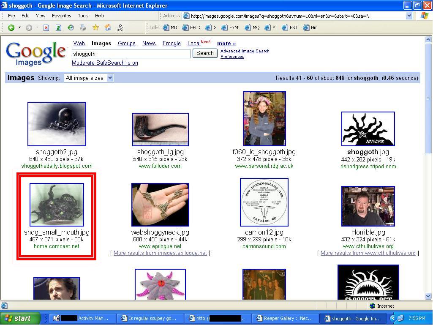Switch to Reaper Gallery taskbar window
The image size is (433, 325).
(x=285, y=318)
